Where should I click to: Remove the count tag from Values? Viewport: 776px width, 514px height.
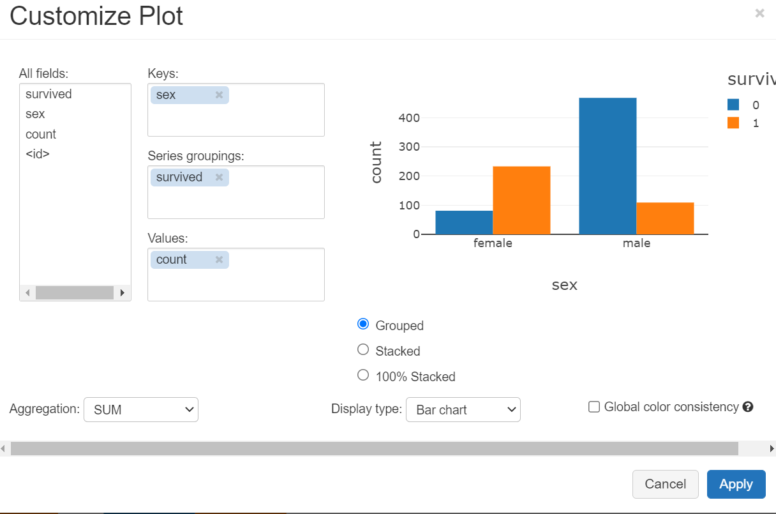pyautogui.click(x=219, y=259)
